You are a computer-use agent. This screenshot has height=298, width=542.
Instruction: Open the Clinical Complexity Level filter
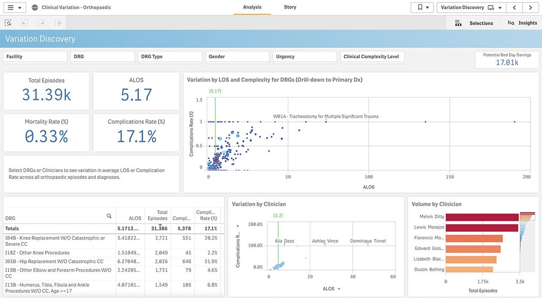(x=372, y=57)
